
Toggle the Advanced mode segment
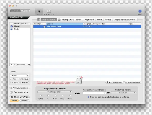(25, 11)
